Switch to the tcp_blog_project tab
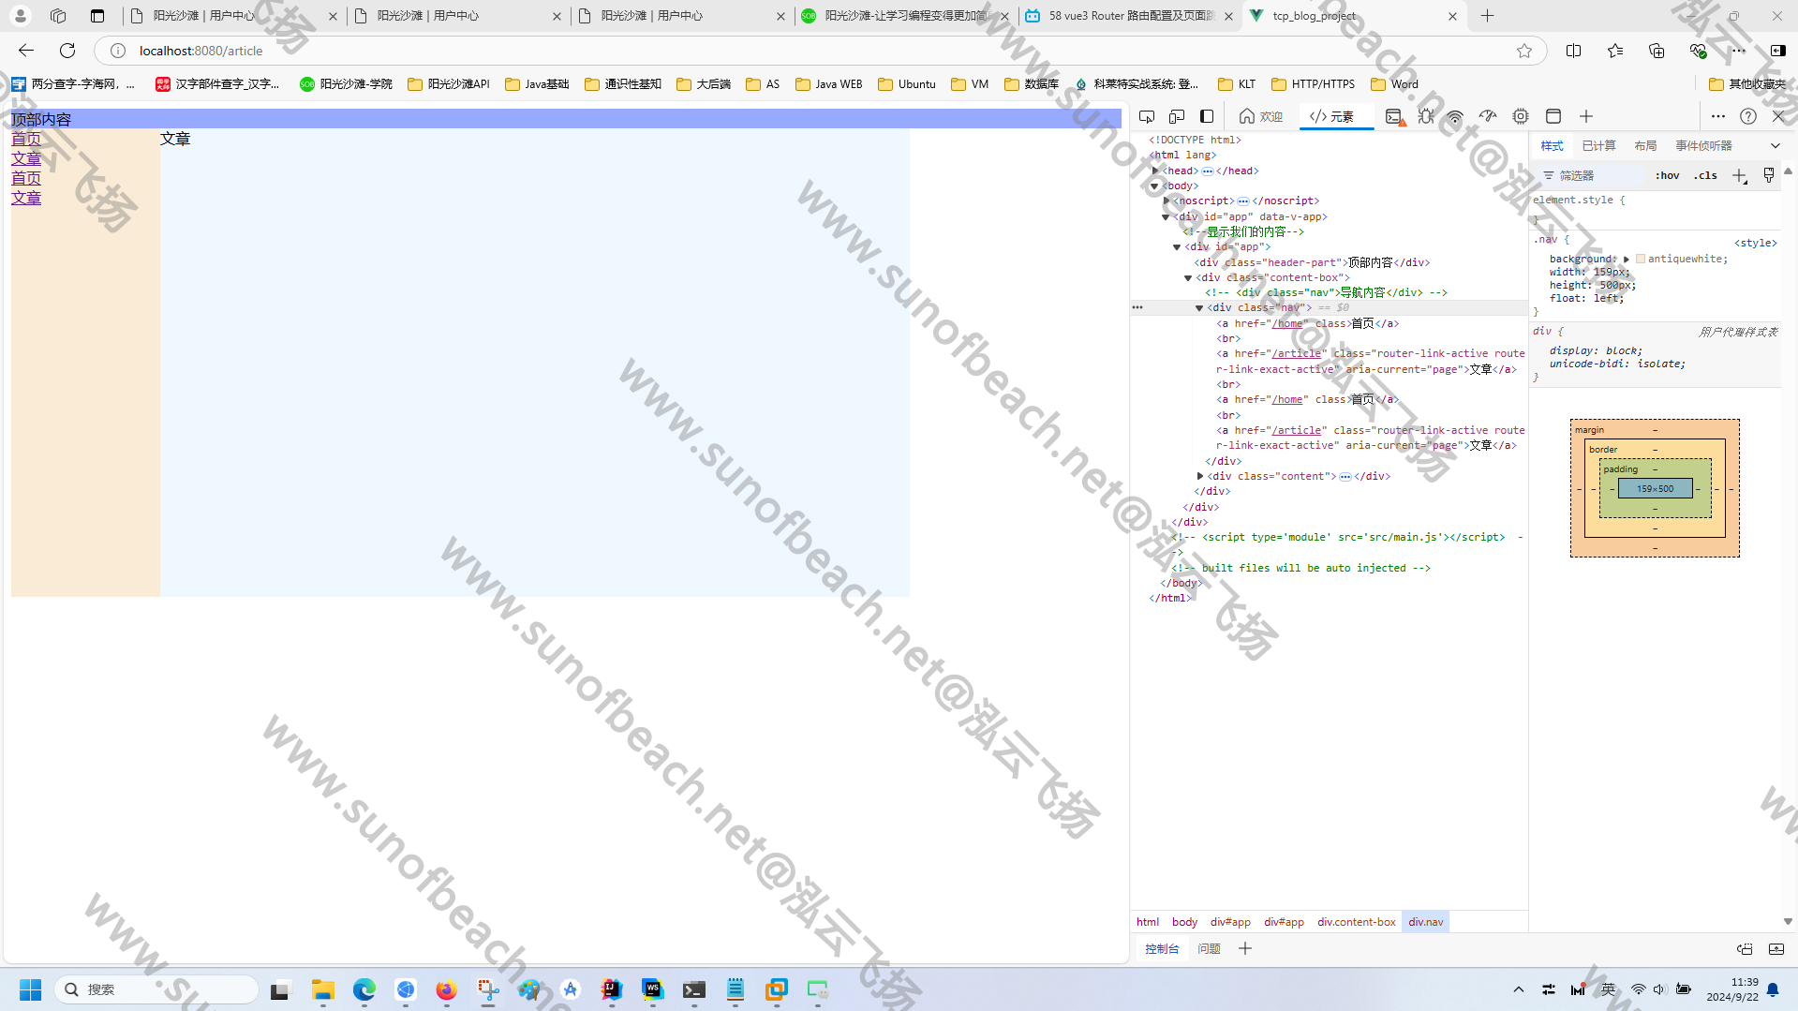This screenshot has height=1011, width=1798. pos(1354,16)
